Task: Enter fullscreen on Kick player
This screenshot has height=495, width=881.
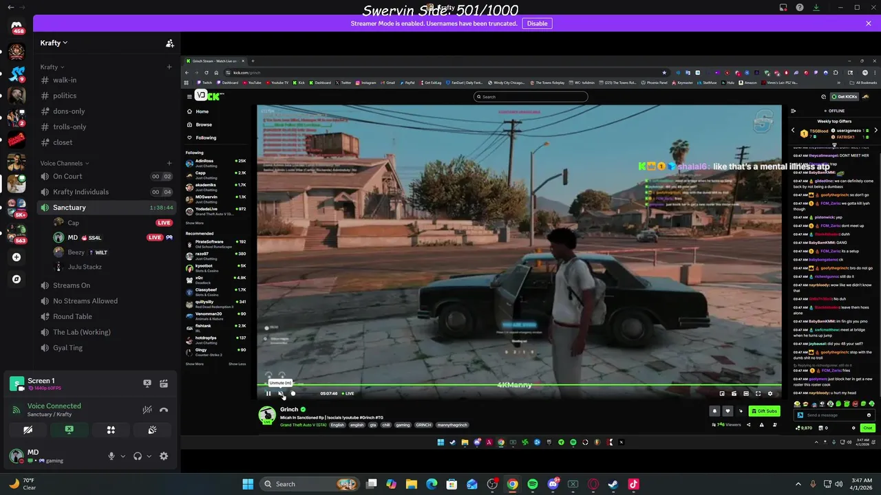Action: point(758,394)
